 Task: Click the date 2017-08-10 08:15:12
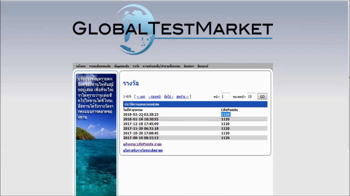coord(141,138)
